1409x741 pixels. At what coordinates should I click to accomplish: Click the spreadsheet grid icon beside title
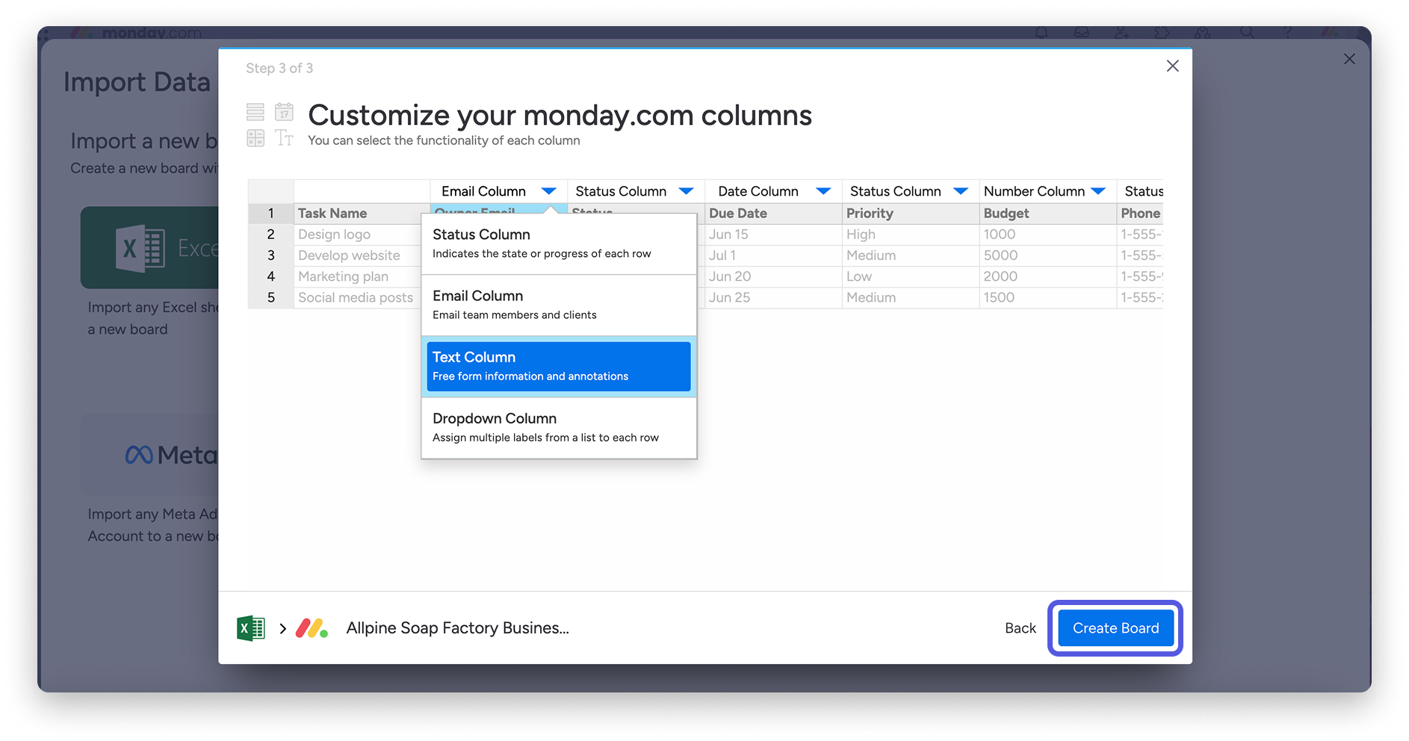256,137
